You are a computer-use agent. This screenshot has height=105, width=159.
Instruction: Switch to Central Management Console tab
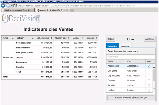pos(17,10)
